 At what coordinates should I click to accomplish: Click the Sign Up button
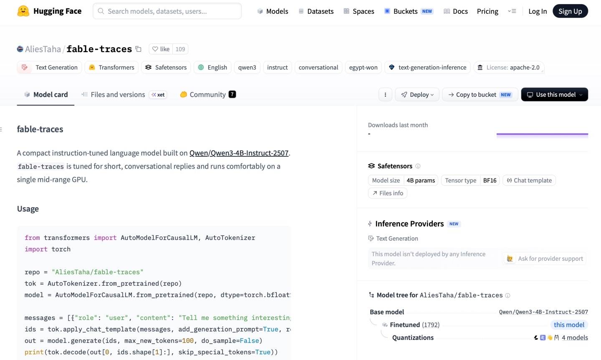point(570,11)
